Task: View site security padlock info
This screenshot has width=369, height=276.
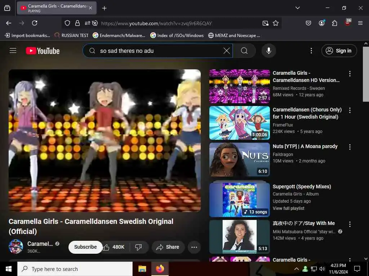Action: tap(77, 23)
